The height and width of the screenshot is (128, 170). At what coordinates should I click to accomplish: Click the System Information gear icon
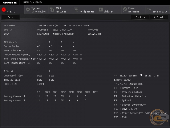pyautogui.click(x=28, y=10)
